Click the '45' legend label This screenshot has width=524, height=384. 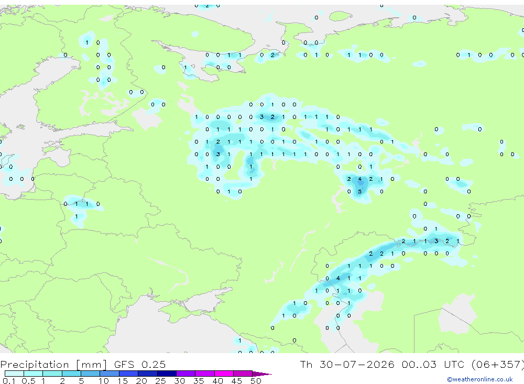(237, 381)
